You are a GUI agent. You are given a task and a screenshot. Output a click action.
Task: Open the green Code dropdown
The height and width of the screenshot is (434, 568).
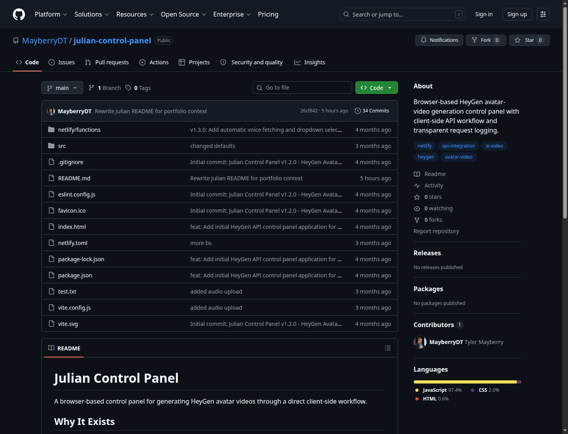(376, 88)
